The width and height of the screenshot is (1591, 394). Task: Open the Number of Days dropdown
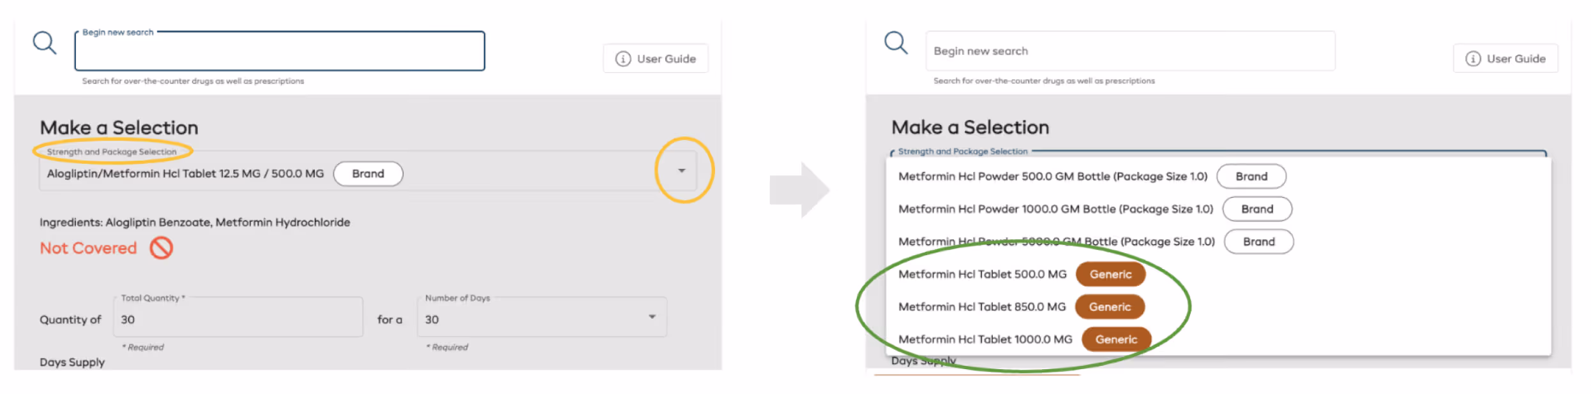pyautogui.click(x=652, y=317)
